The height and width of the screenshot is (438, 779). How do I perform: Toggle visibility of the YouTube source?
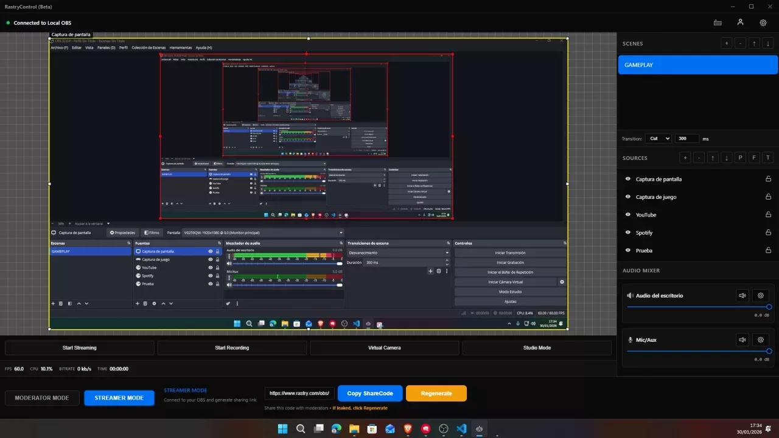tap(628, 215)
